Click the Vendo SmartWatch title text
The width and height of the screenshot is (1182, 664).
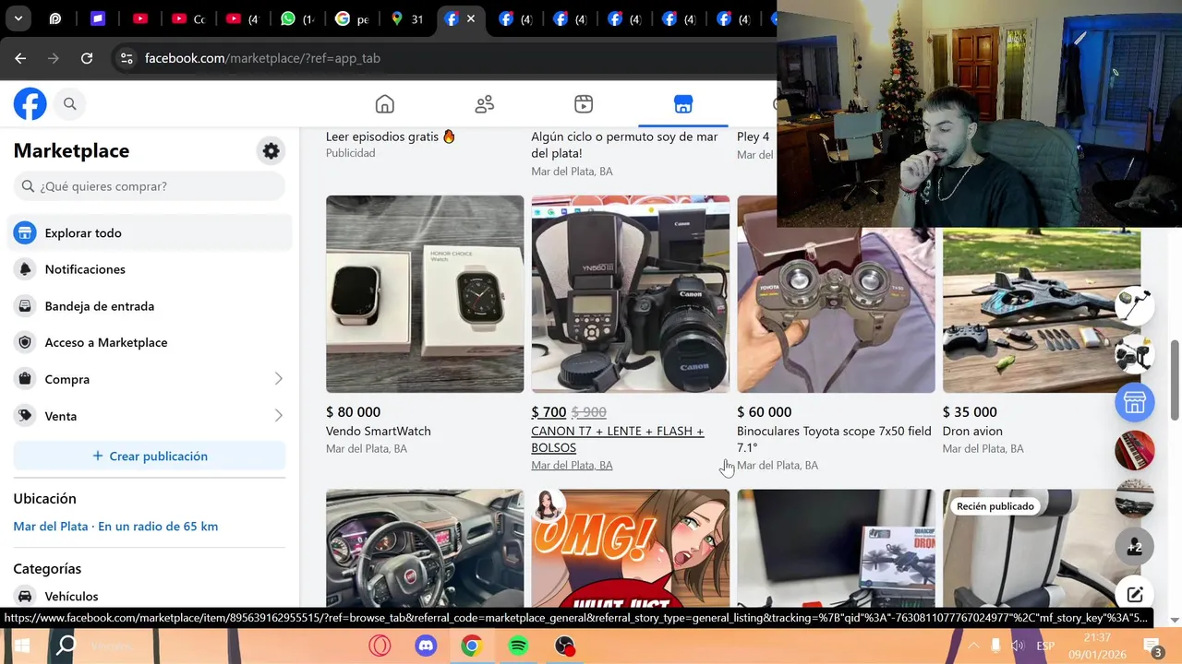click(379, 431)
